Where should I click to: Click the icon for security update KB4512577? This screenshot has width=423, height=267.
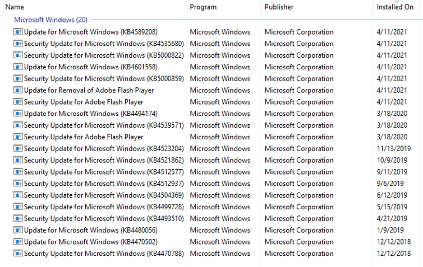[18, 172]
